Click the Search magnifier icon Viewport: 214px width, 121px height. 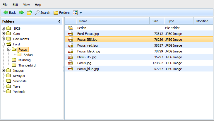[37, 13]
